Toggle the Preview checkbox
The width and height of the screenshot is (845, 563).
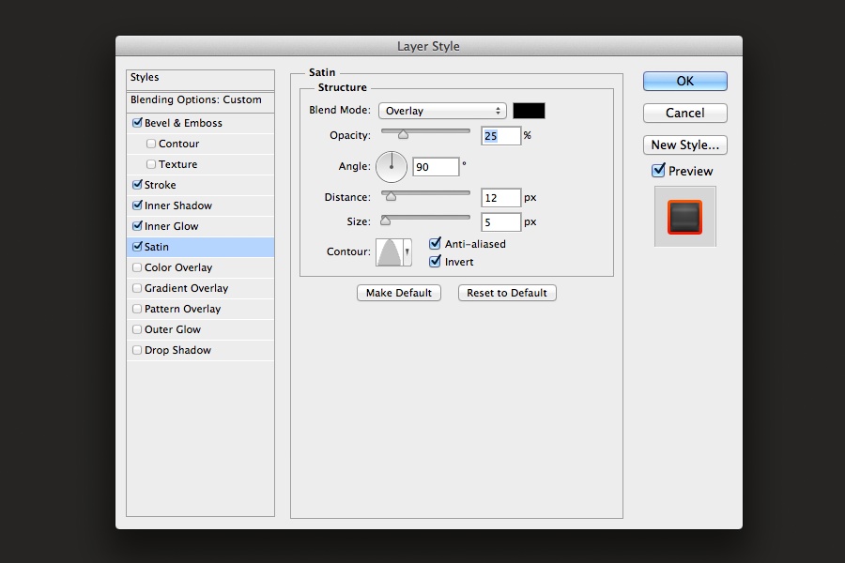point(657,171)
